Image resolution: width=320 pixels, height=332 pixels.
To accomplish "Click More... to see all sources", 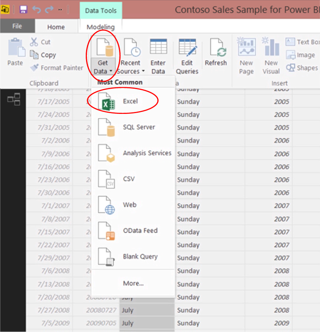I will coord(133,283).
